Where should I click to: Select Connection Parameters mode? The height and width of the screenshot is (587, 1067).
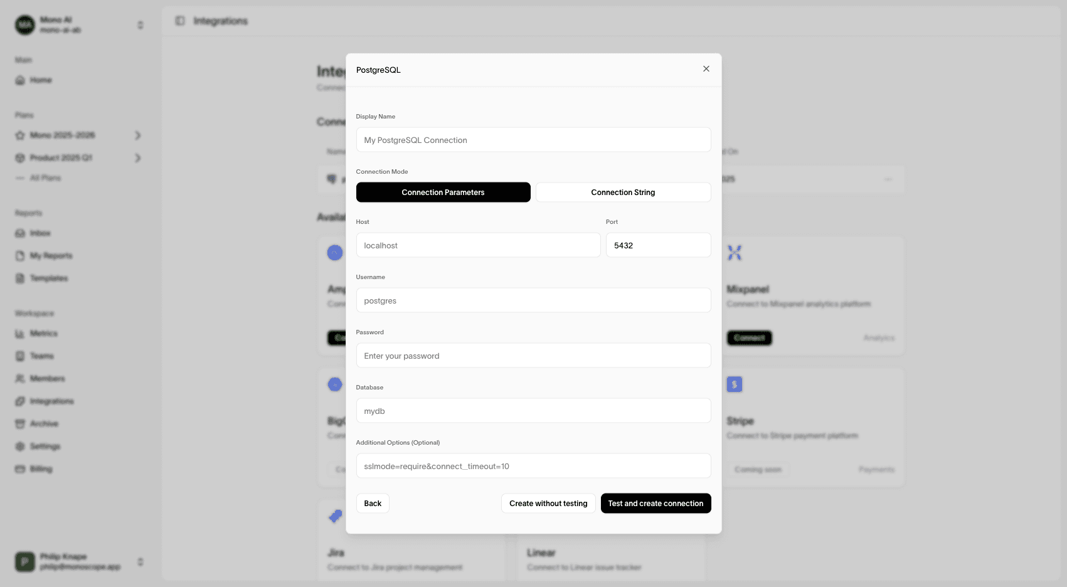[x=443, y=193]
